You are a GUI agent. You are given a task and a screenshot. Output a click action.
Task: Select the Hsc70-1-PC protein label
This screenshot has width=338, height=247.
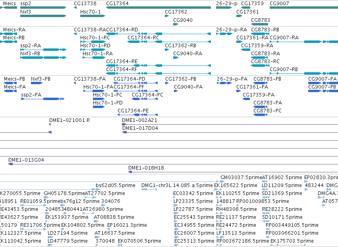pos(108,95)
